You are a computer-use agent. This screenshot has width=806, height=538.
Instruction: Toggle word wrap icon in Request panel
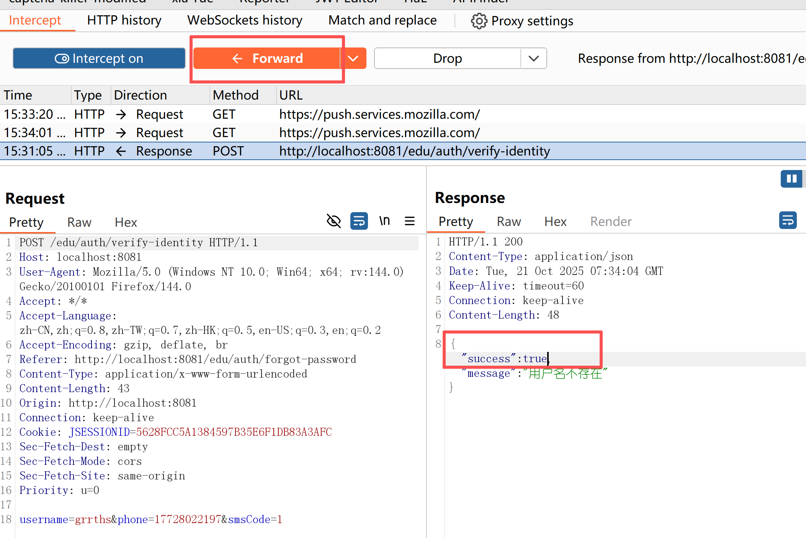359,221
